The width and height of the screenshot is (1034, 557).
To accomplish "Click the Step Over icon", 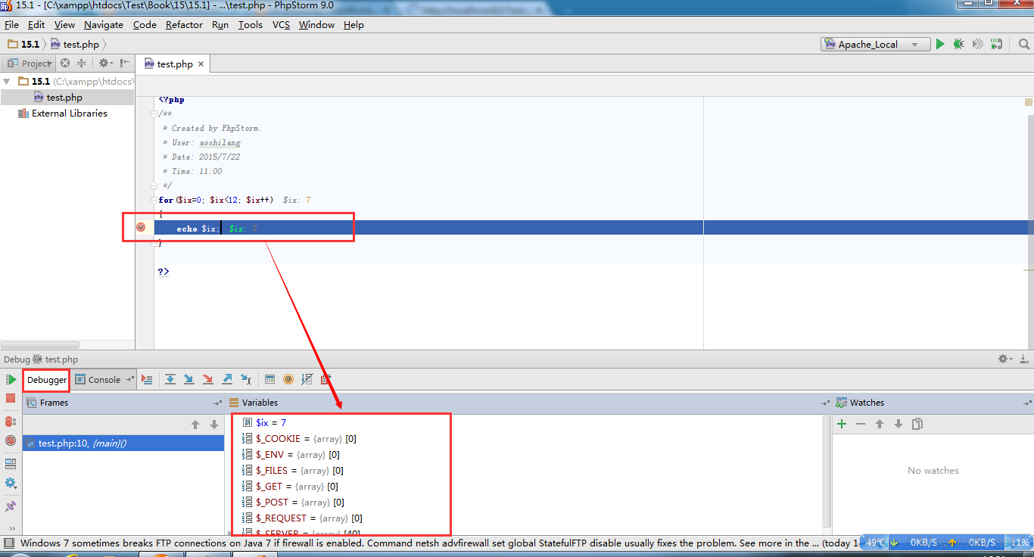I will (170, 380).
